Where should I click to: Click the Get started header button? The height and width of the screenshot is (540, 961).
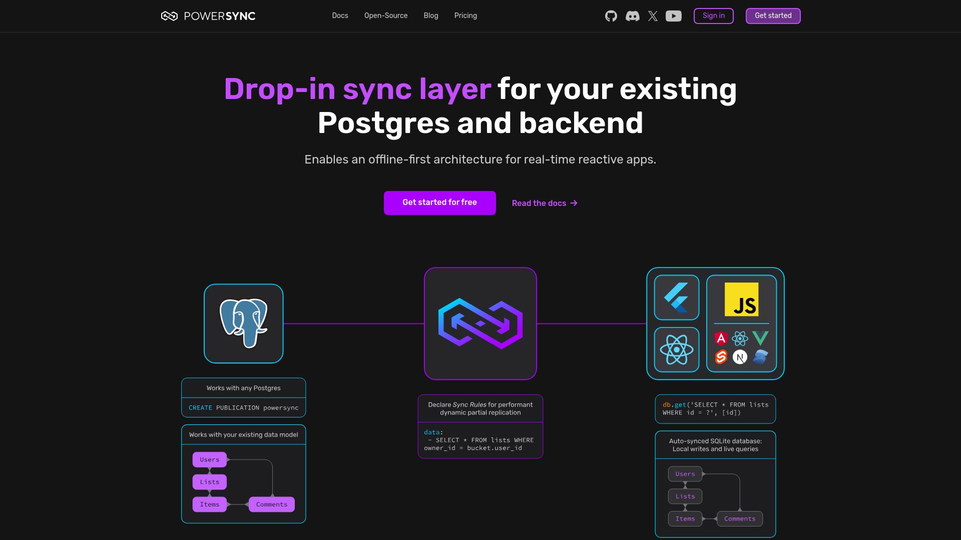click(x=773, y=16)
